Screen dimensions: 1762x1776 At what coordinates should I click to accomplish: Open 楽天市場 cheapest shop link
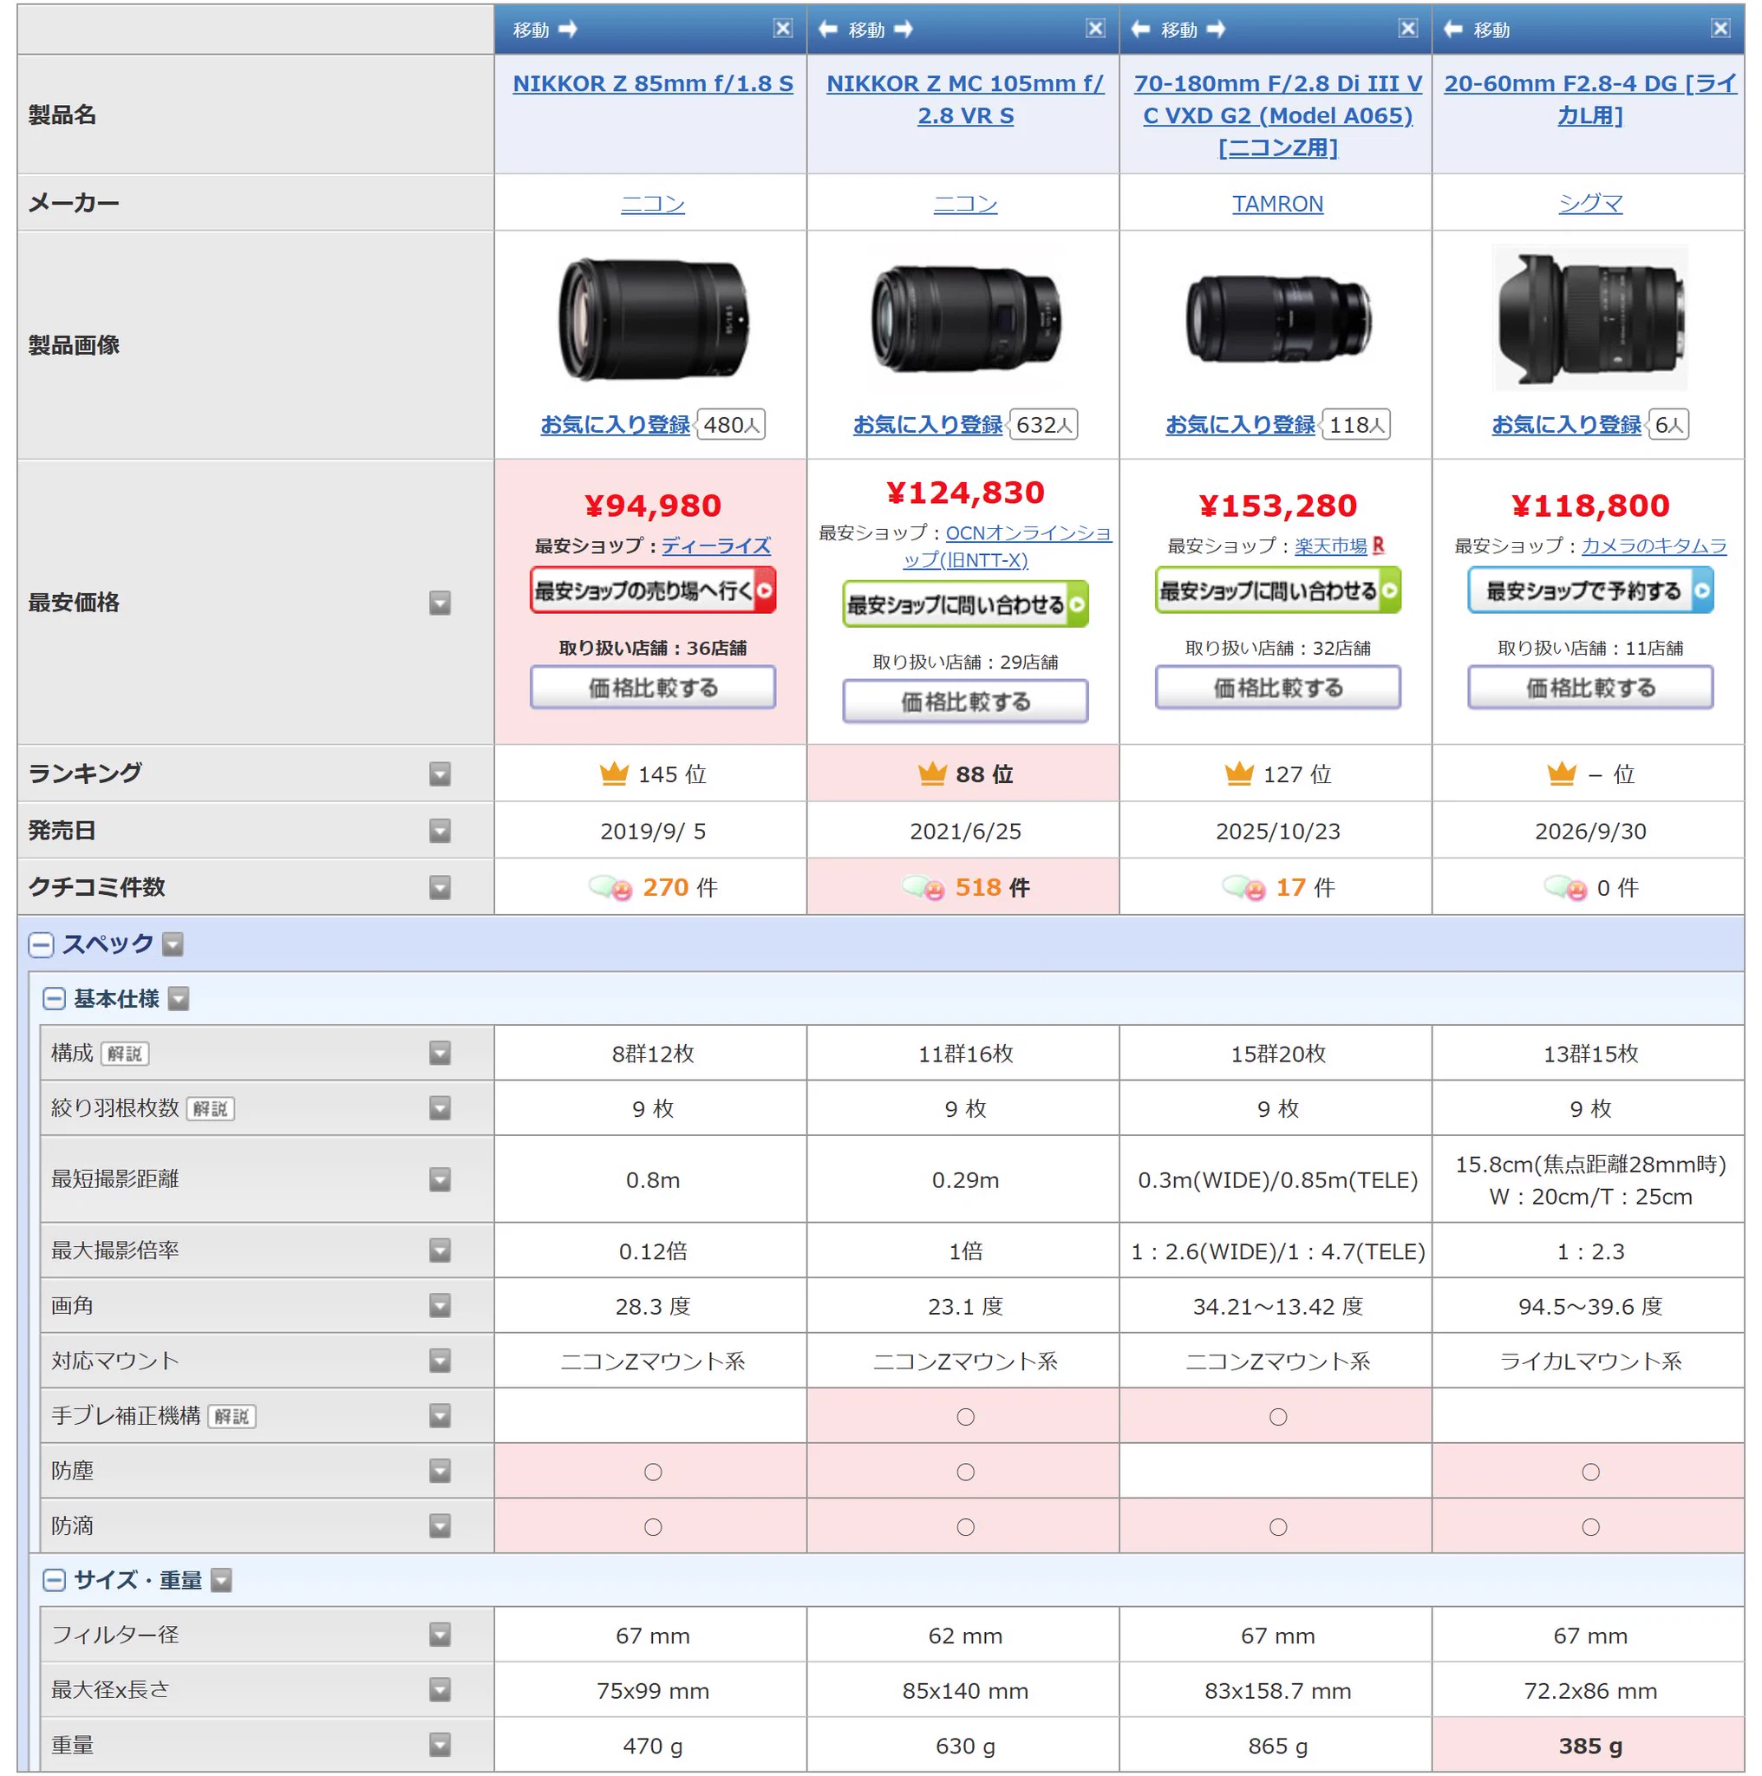1331,546
